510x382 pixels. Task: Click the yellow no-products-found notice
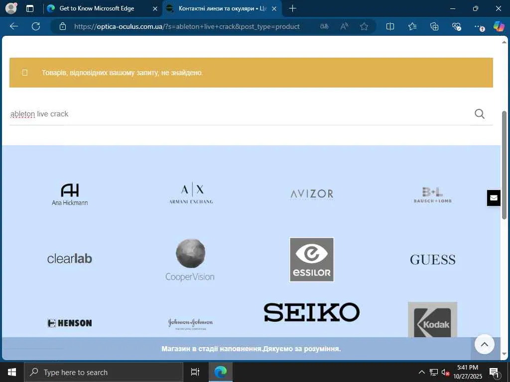[251, 73]
